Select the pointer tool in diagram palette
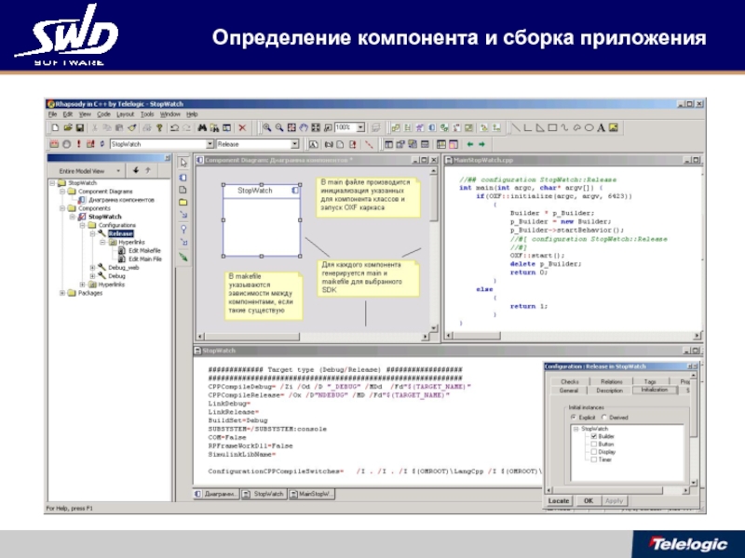 click(x=183, y=163)
